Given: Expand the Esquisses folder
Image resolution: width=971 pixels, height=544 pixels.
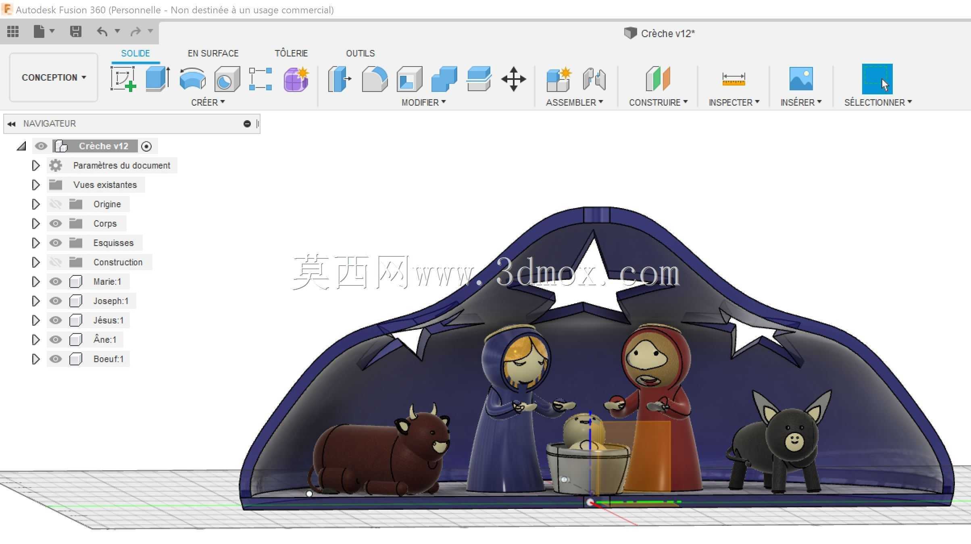Looking at the screenshot, I should [36, 243].
